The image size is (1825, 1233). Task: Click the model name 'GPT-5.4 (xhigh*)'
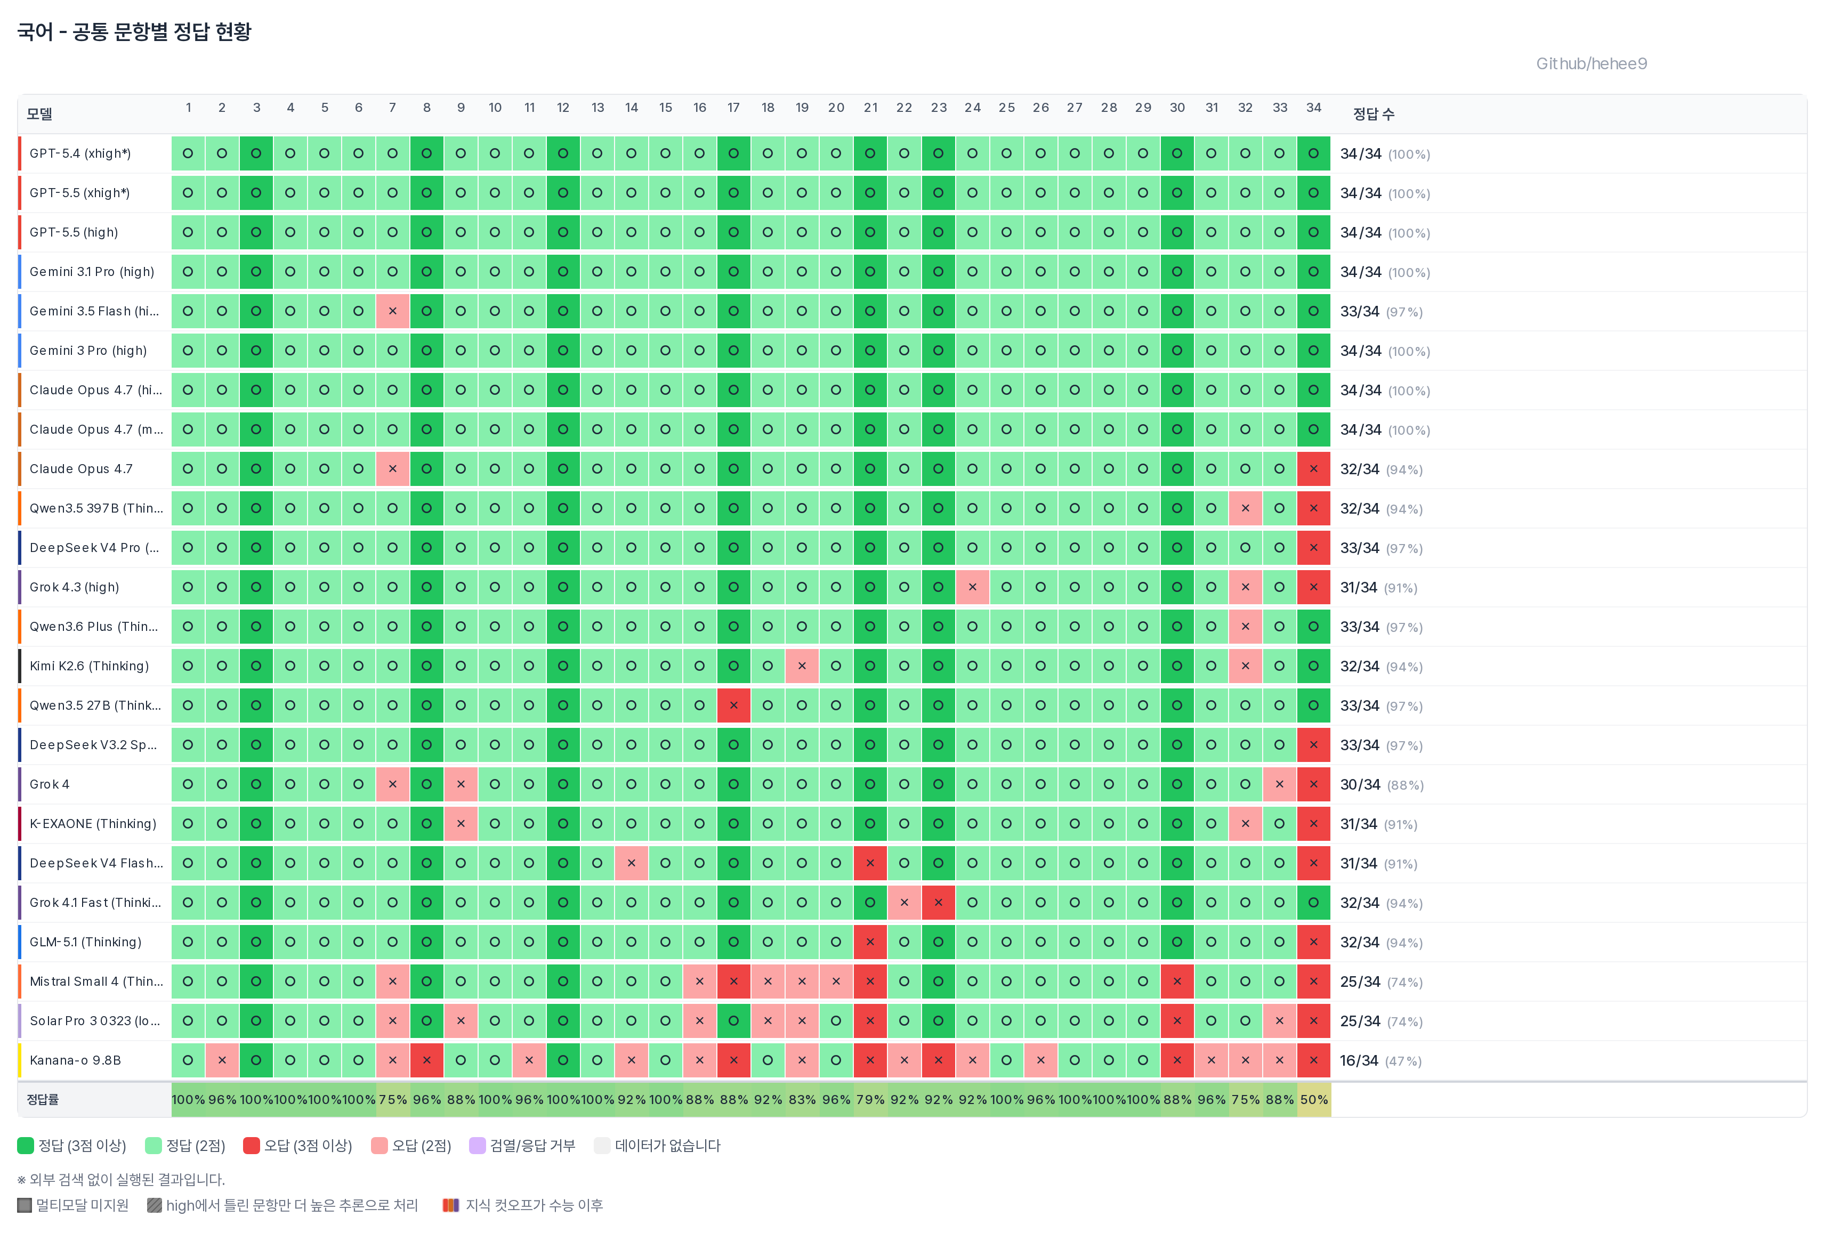click(80, 153)
